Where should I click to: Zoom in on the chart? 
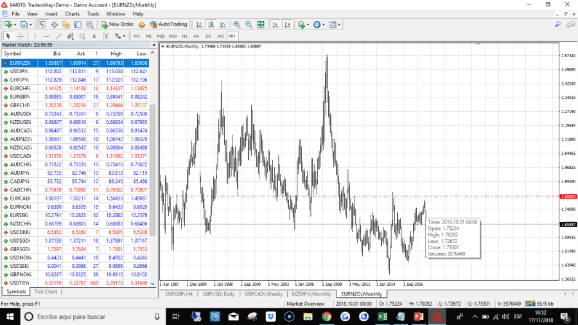point(236,24)
